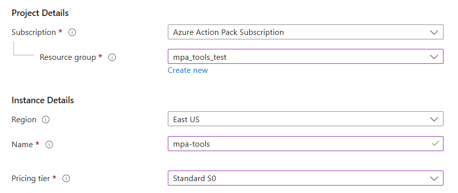Open the Pricing tier info tooltip icon
The width and height of the screenshot is (458, 193).
tap(66, 179)
